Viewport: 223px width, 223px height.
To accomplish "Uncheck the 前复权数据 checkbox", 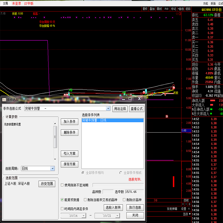I will point(62,200).
